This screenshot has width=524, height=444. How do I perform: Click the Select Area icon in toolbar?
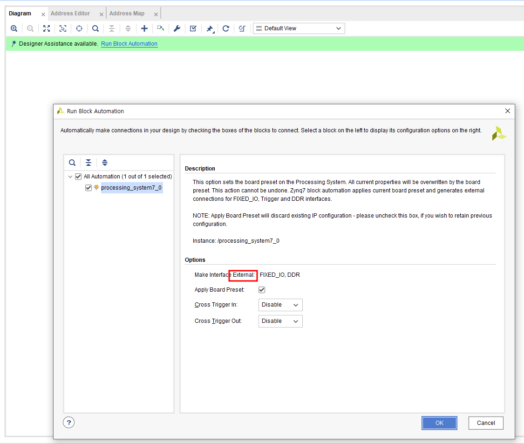pos(63,28)
